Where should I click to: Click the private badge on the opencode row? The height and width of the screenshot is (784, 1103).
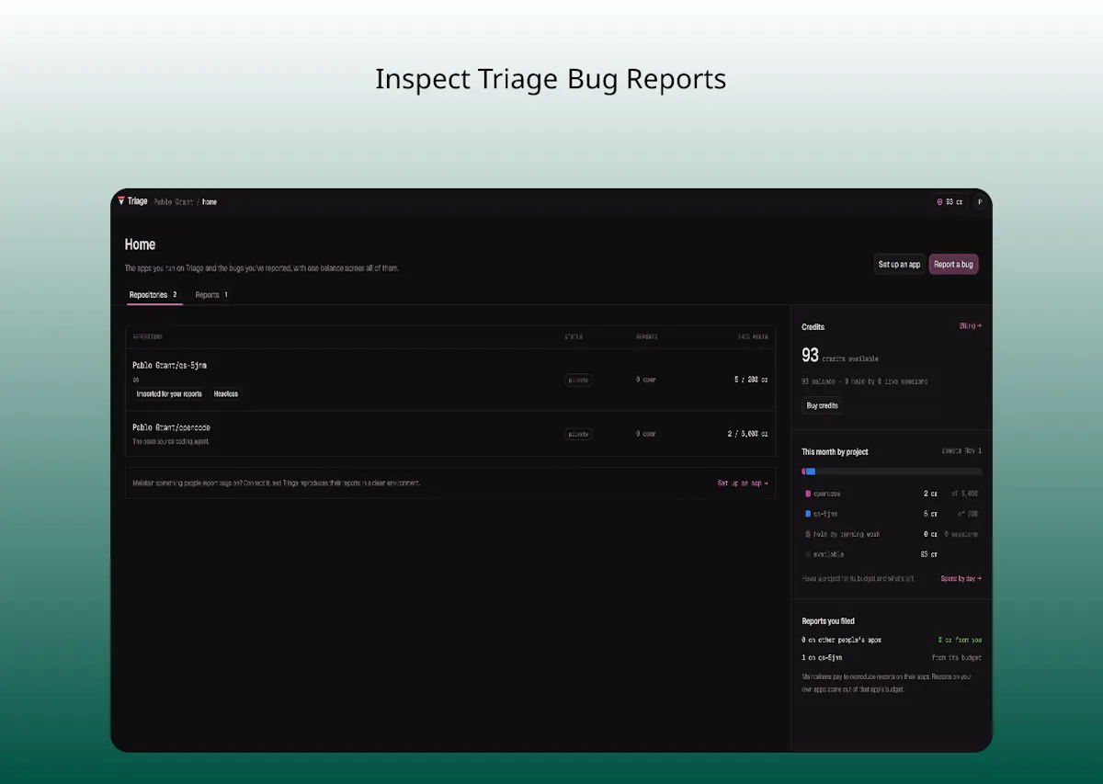pyautogui.click(x=578, y=434)
